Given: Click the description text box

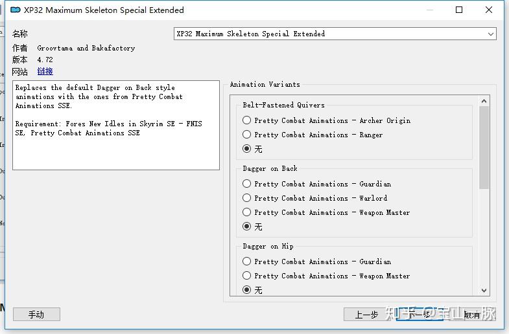Looking at the screenshot, I should pos(116,126).
